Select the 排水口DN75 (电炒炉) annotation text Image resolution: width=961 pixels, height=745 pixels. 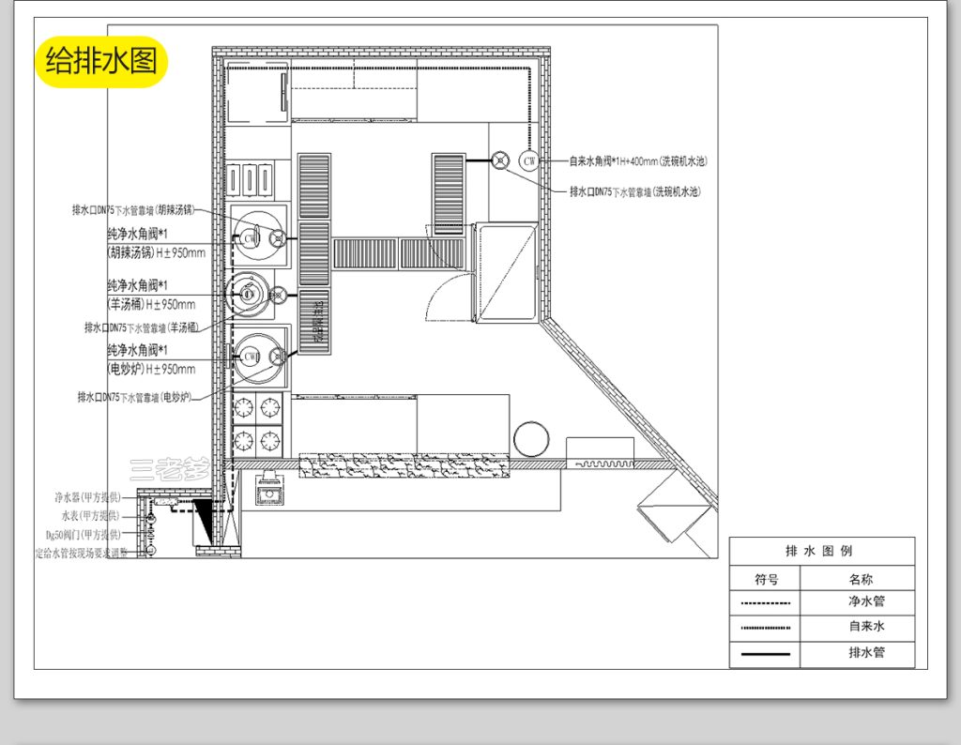tap(134, 398)
